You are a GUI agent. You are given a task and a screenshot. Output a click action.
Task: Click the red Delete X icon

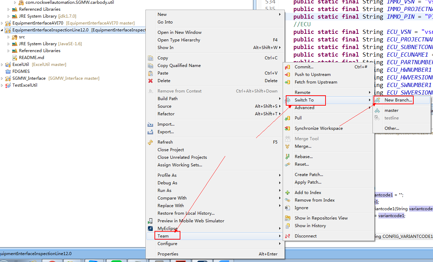click(150, 81)
